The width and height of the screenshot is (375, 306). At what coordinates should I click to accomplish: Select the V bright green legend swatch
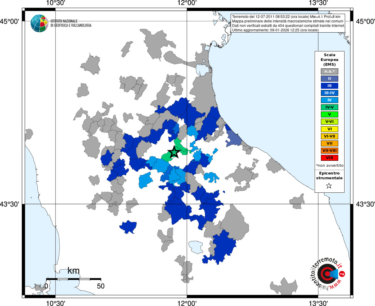[330, 114]
